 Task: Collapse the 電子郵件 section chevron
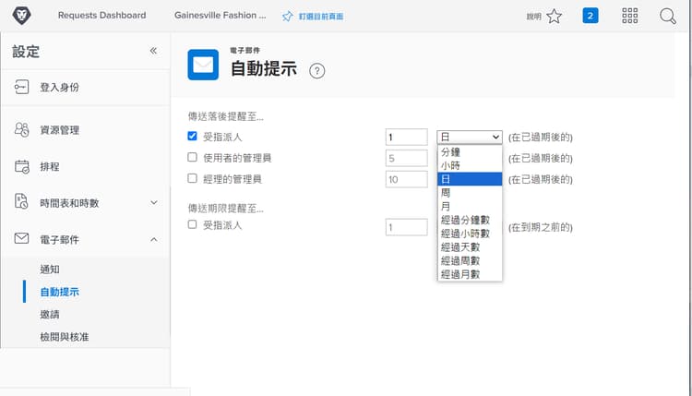tap(153, 240)
